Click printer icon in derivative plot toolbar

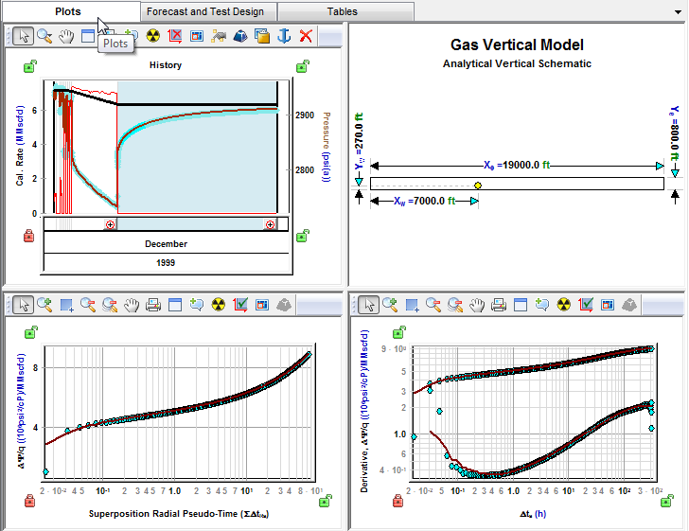click(x=498, y=304)
